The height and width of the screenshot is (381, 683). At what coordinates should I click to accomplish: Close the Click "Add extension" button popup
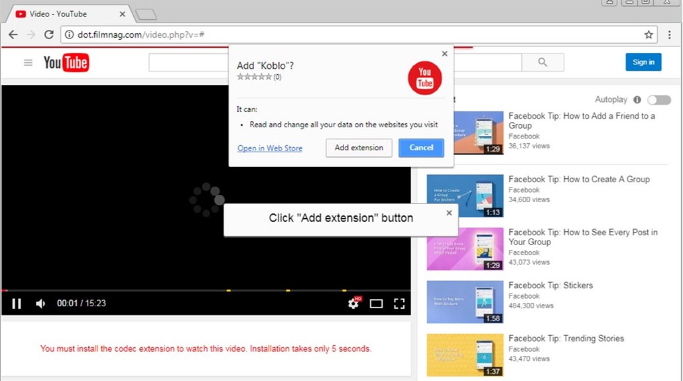(x=449, y=213)
